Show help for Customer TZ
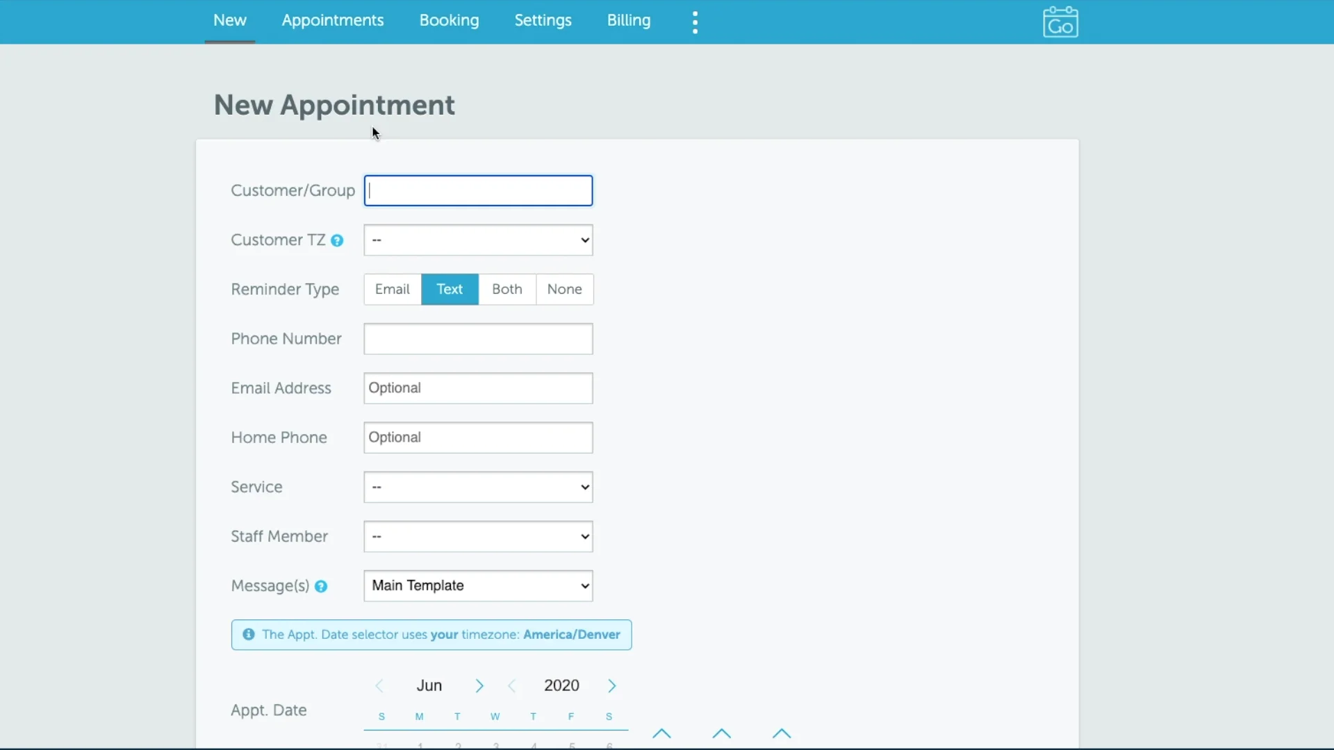Viewport: 1334px width, 750px height. coord(337,241)
